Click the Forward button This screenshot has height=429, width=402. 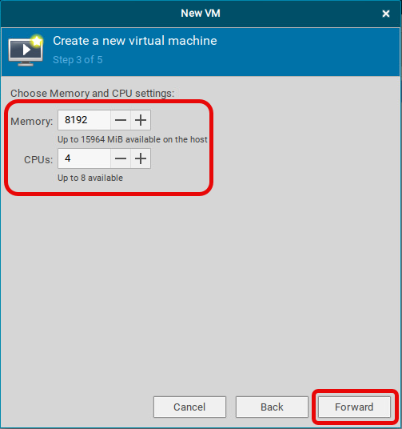tap(354, 407)
